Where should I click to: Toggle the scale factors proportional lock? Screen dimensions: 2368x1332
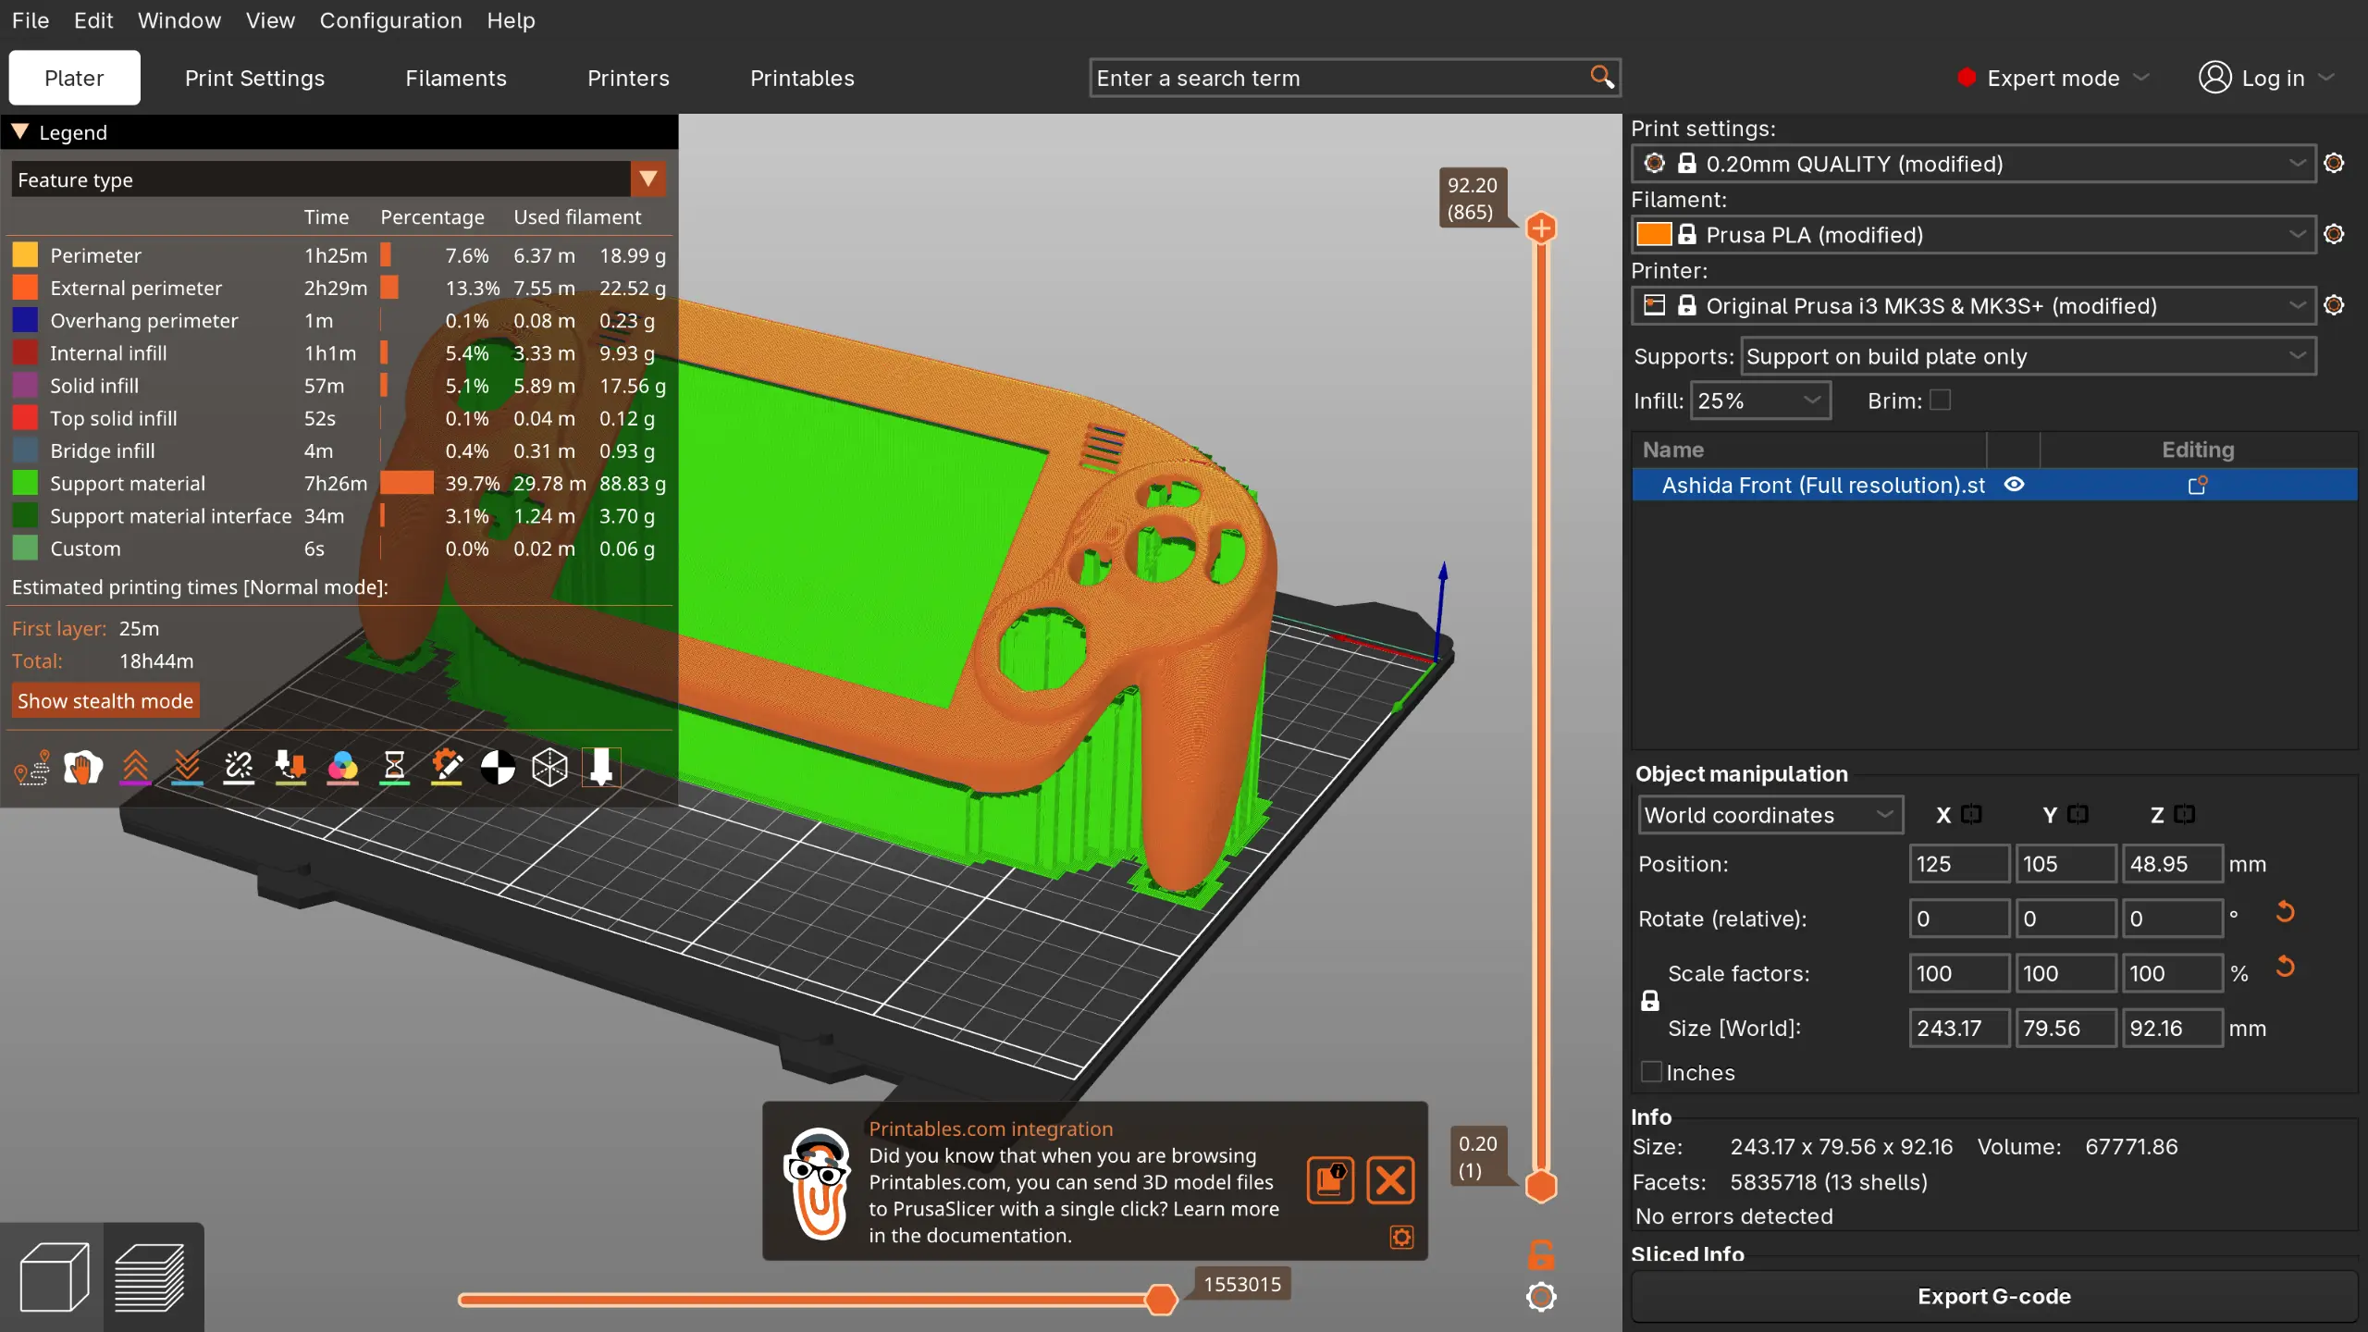point(1649,1001)
